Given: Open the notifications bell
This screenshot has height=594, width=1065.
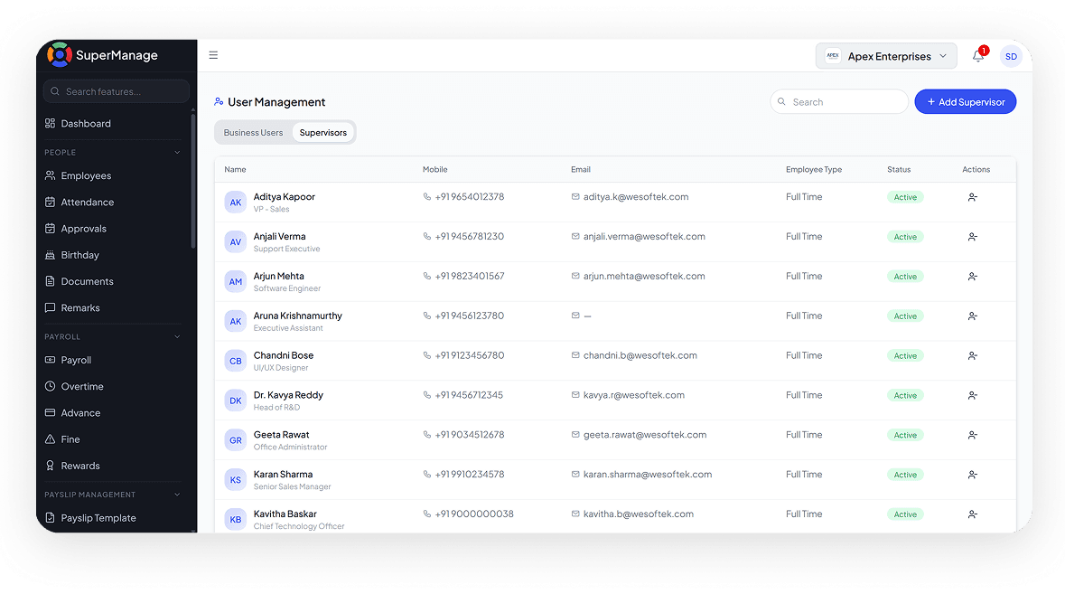Looking at the screenshot, I should [x=978, y=56].
